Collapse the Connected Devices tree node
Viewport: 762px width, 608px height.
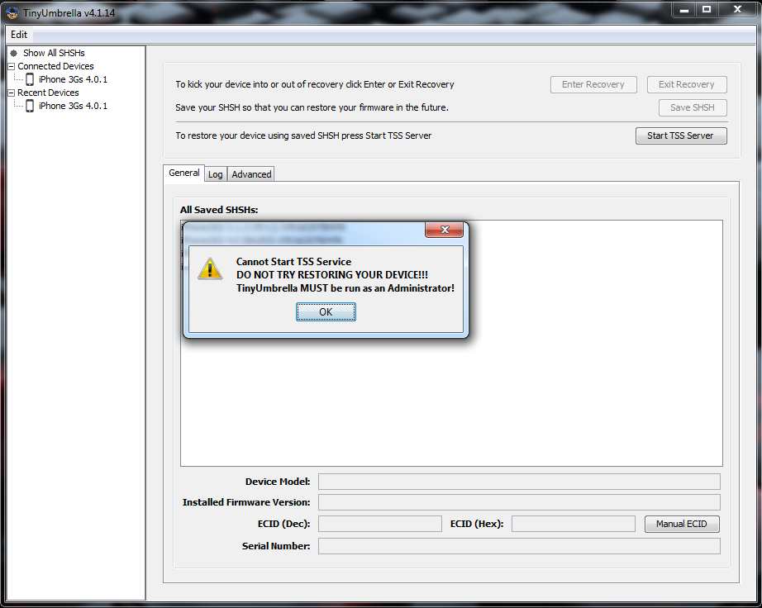12,67
